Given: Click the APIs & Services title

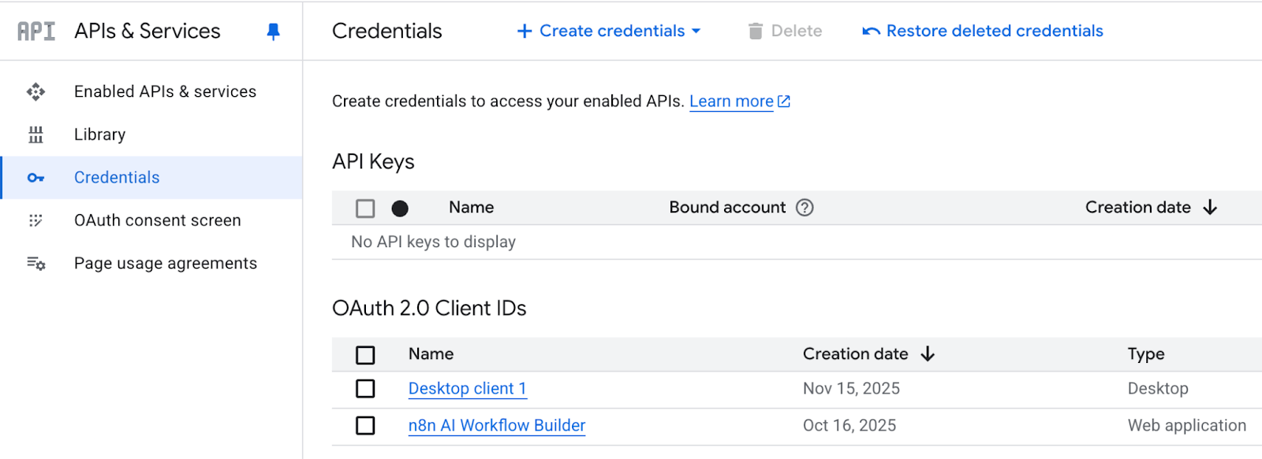Looking at the screenshot, I should pyautogui.click(x=147, y=31).
